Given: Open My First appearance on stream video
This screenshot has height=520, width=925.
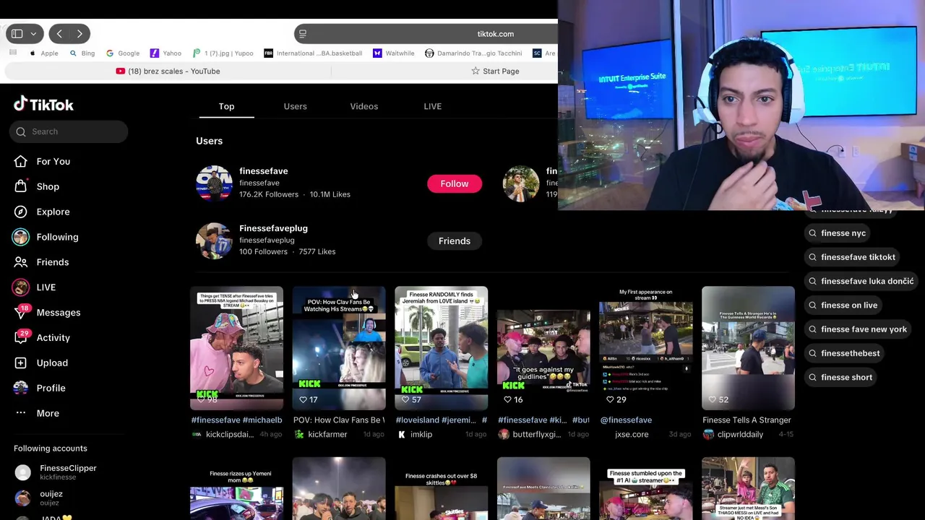Looking at the screenshot, I should (646, 348).
